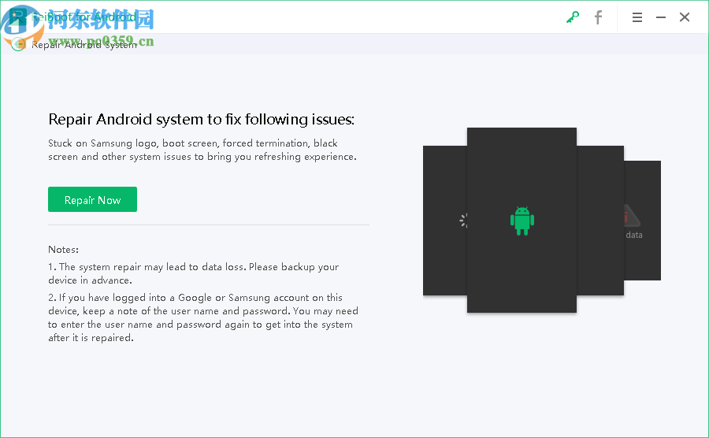Select the loading spinner phone card
Viewport: 709px width, 438px height.
pos(445,220)
